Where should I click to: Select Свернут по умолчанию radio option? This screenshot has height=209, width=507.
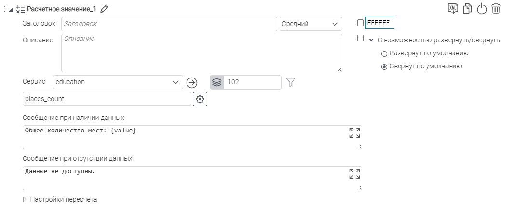click(384, 67)
